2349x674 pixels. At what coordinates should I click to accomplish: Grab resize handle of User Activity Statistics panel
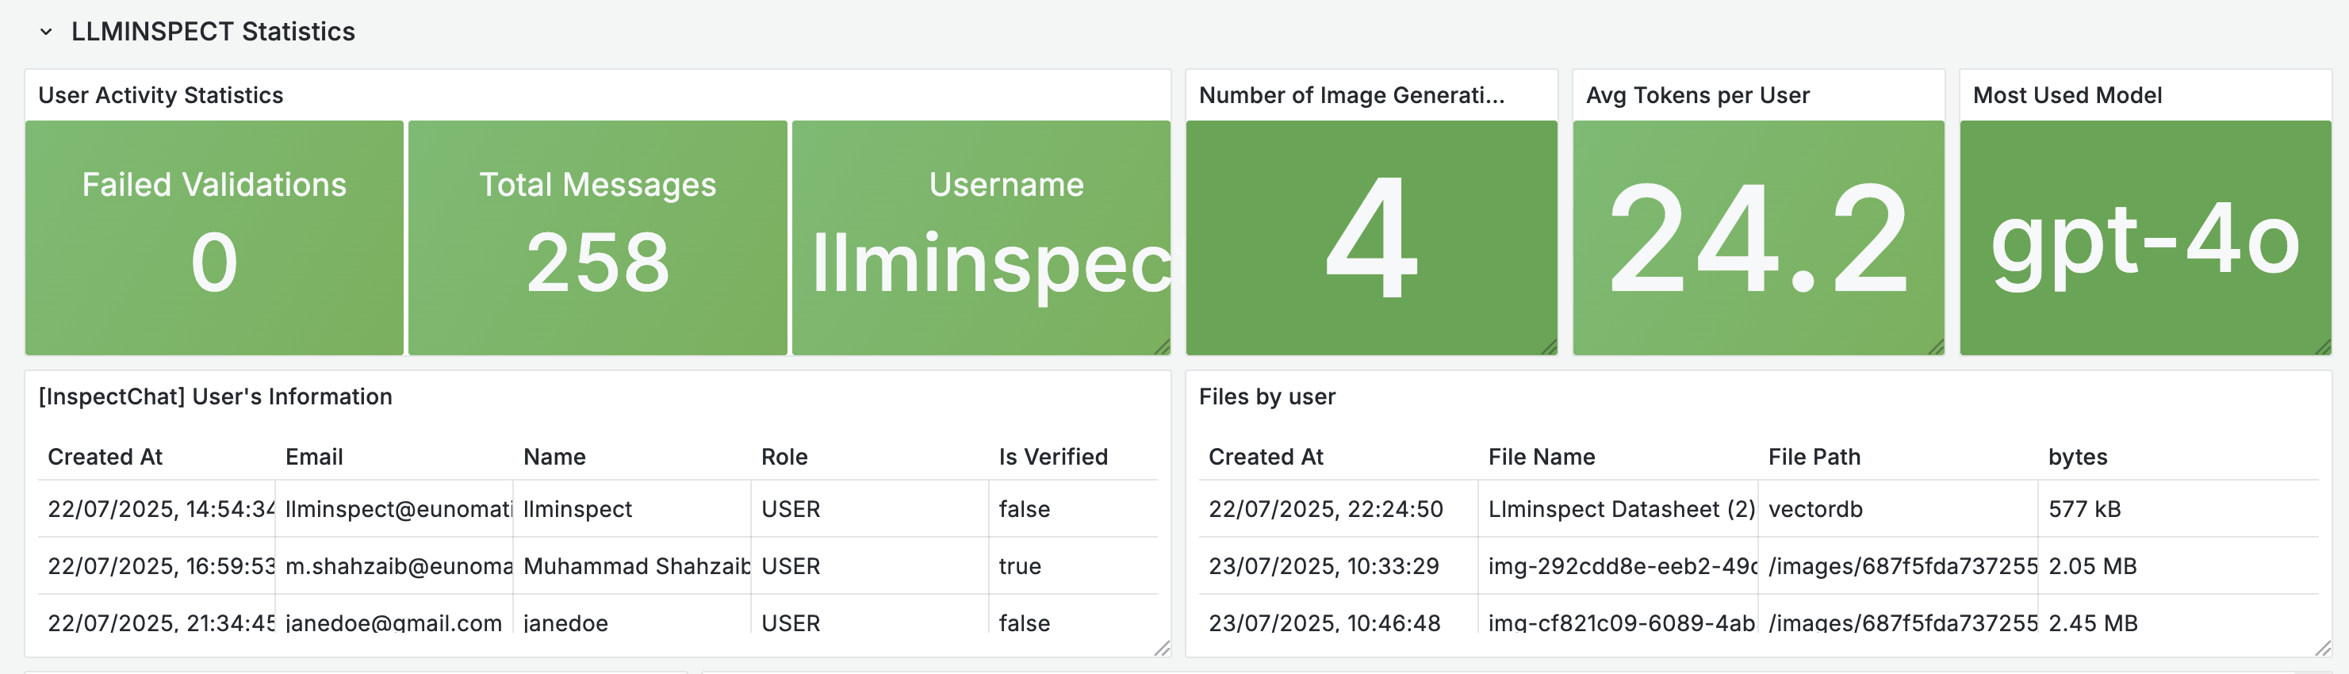click(1162, 347)
